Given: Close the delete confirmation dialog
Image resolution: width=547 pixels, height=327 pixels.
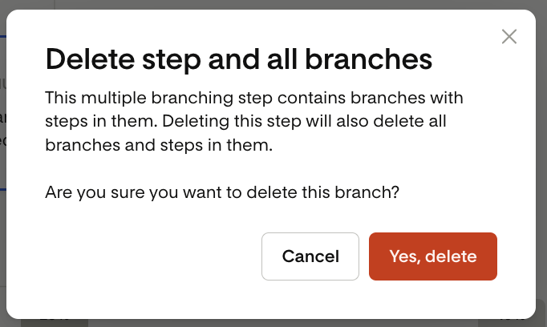Looking at the screenshot, I should click(509, 36).
